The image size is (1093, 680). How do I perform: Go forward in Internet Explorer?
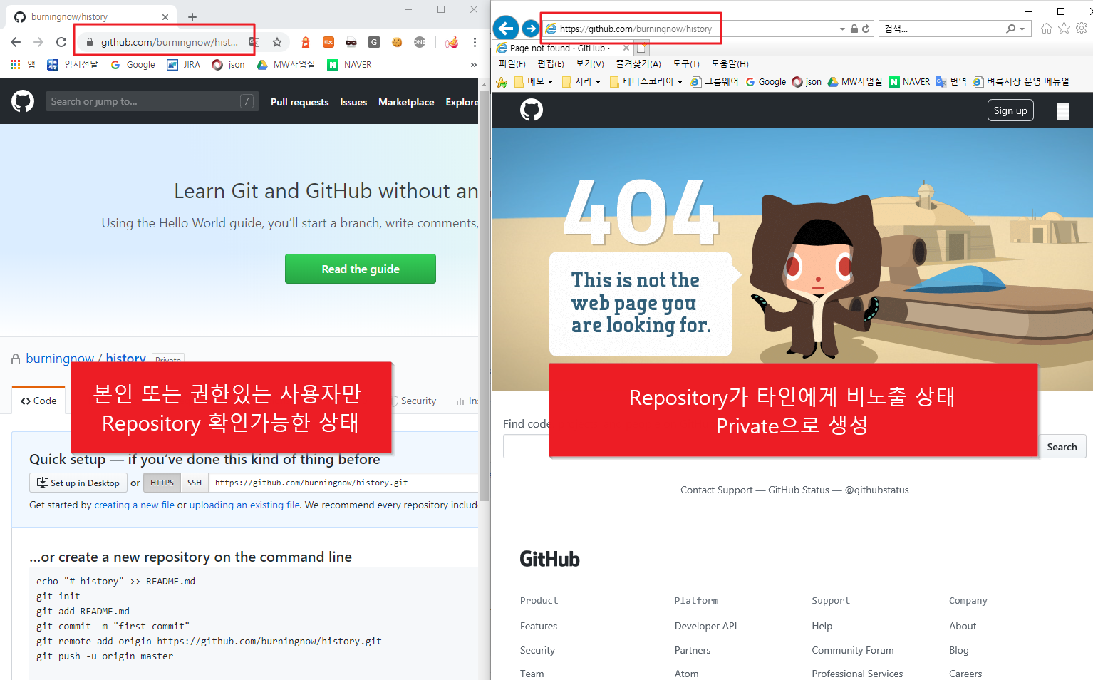pos(530,28)
